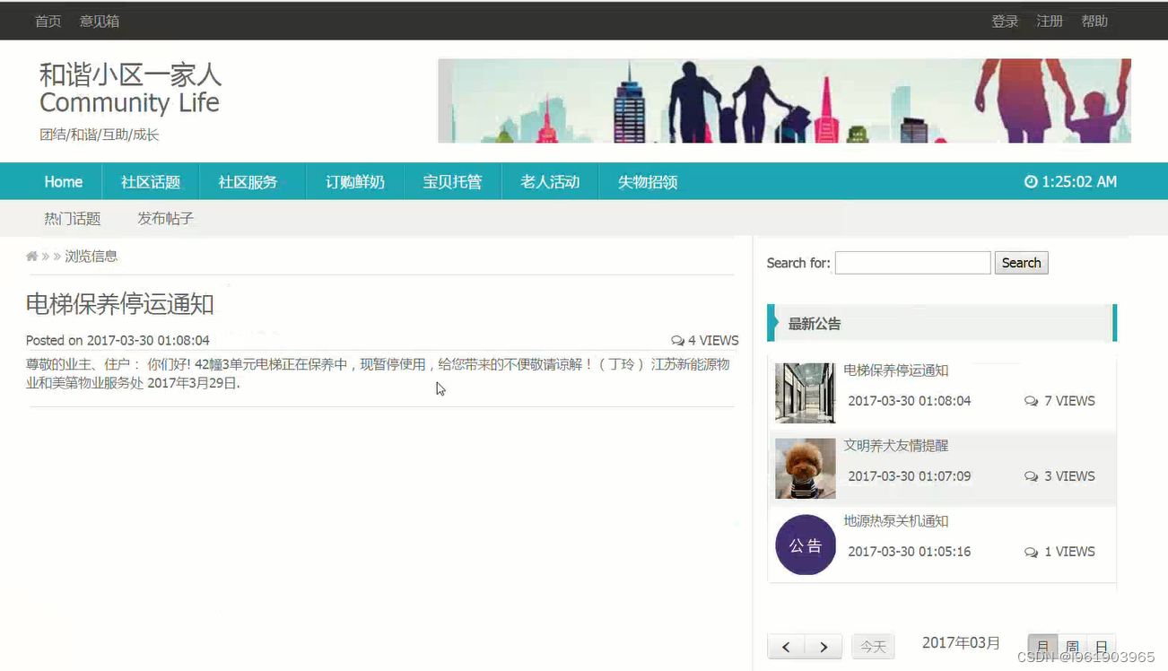This screenshot has height=671, width=1168.
Task: Open the purple 公告 circle thumbnail
Action: pos(805,545)
